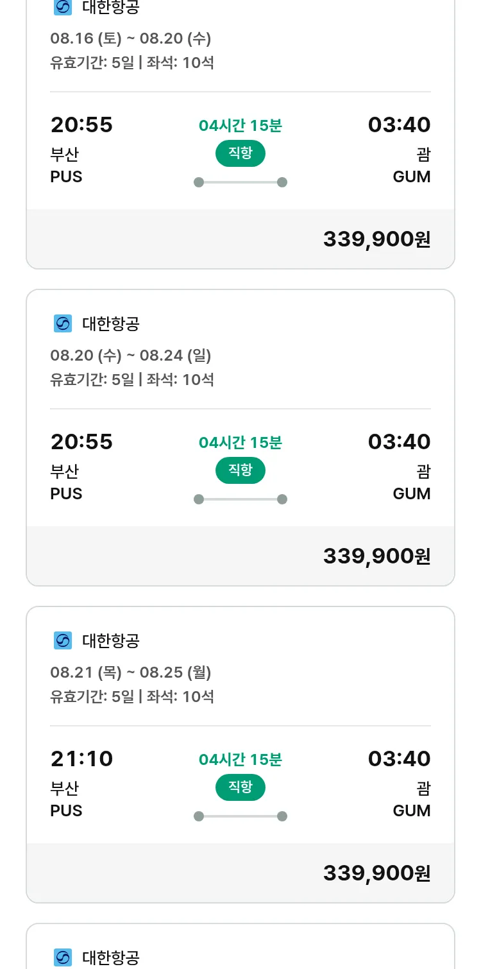Click the 유효기간 and 좌석 info below 08.20 (수) ~ 08.24 (일)
481x969 pixels.
click(x=132, y=379)
